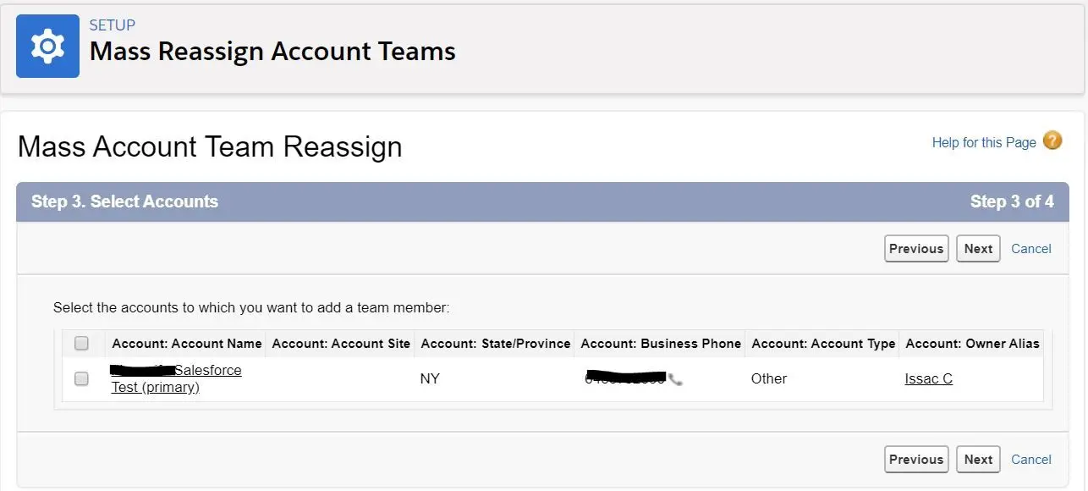Toggle the select-all accounts header checkbox
Screen dimensions: 1088x491
[x=81, y=343]
